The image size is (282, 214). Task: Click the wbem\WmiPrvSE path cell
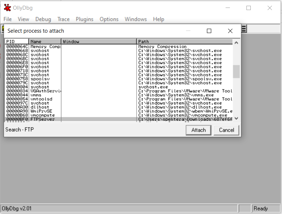(185, 111)
